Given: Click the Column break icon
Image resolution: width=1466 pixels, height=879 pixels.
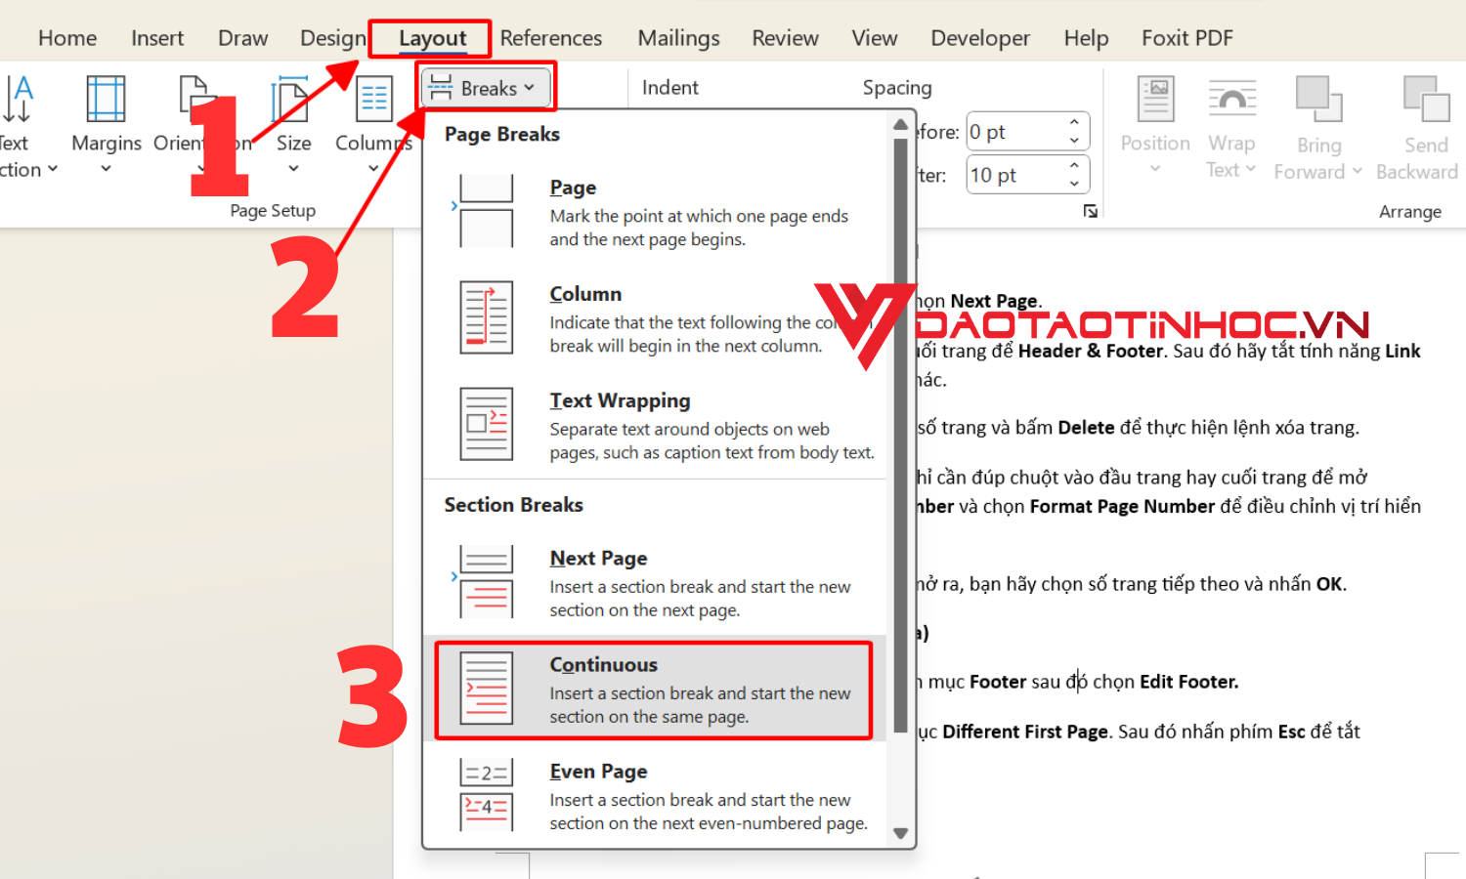Looking at the screenshot, I should 487,317.
